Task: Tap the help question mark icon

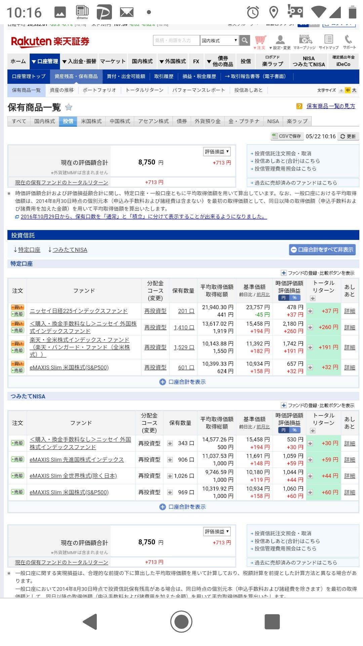Action: tap(299, 106)
